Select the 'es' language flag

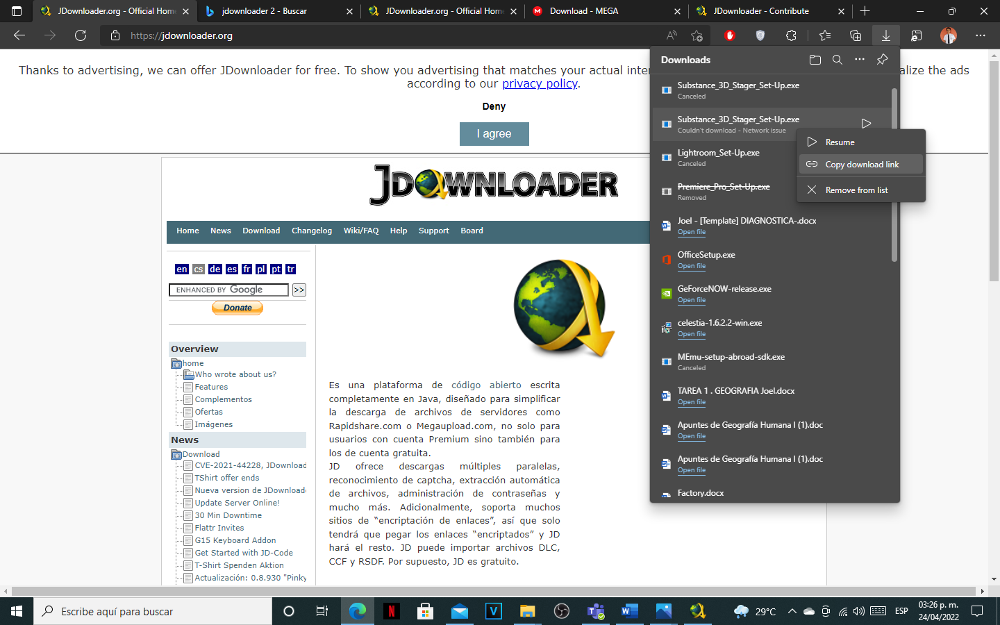pyautogui.click(x=232, y=269)
